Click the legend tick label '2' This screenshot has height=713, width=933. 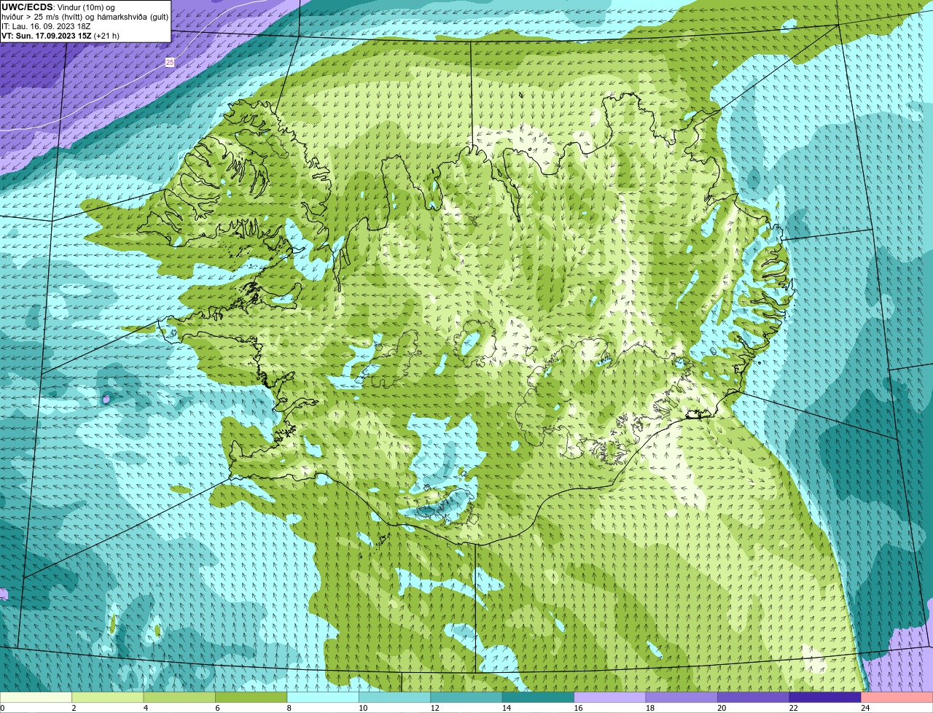(x=74, y=708)
